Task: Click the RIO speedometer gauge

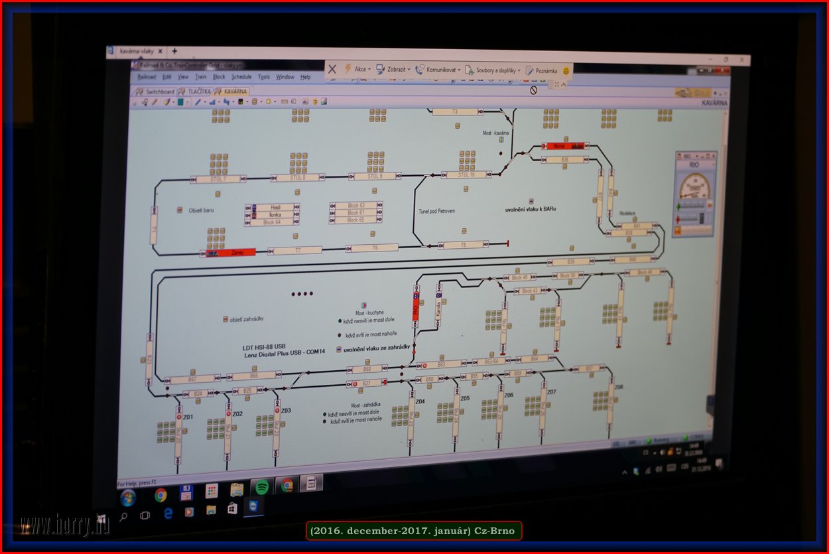Action: tap(694, 188)
